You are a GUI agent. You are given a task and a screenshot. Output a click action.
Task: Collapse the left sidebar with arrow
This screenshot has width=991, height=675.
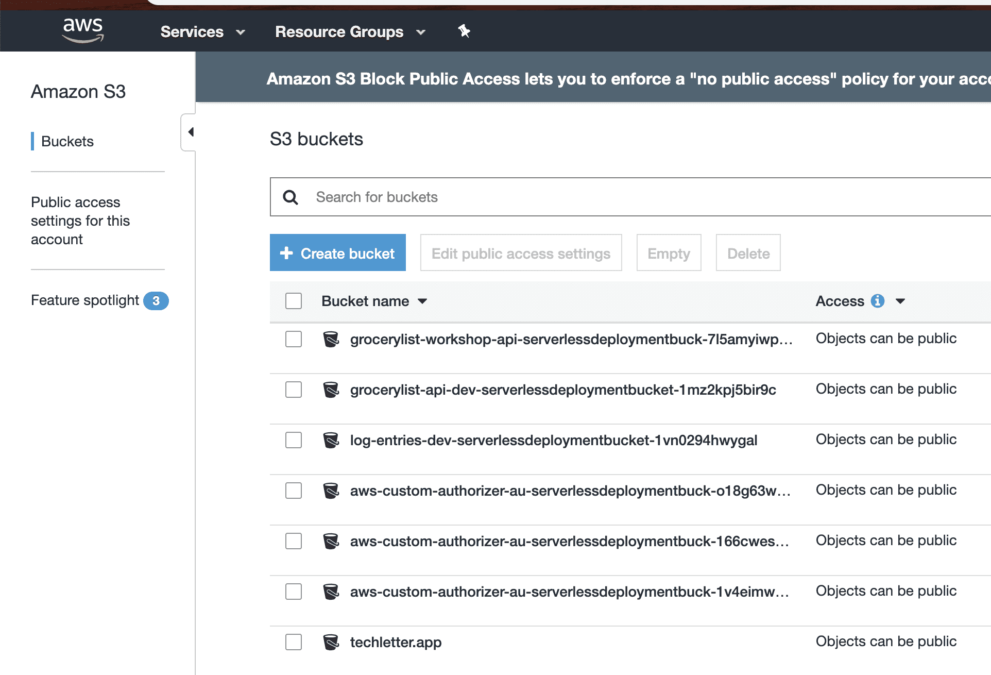(190, 132)
